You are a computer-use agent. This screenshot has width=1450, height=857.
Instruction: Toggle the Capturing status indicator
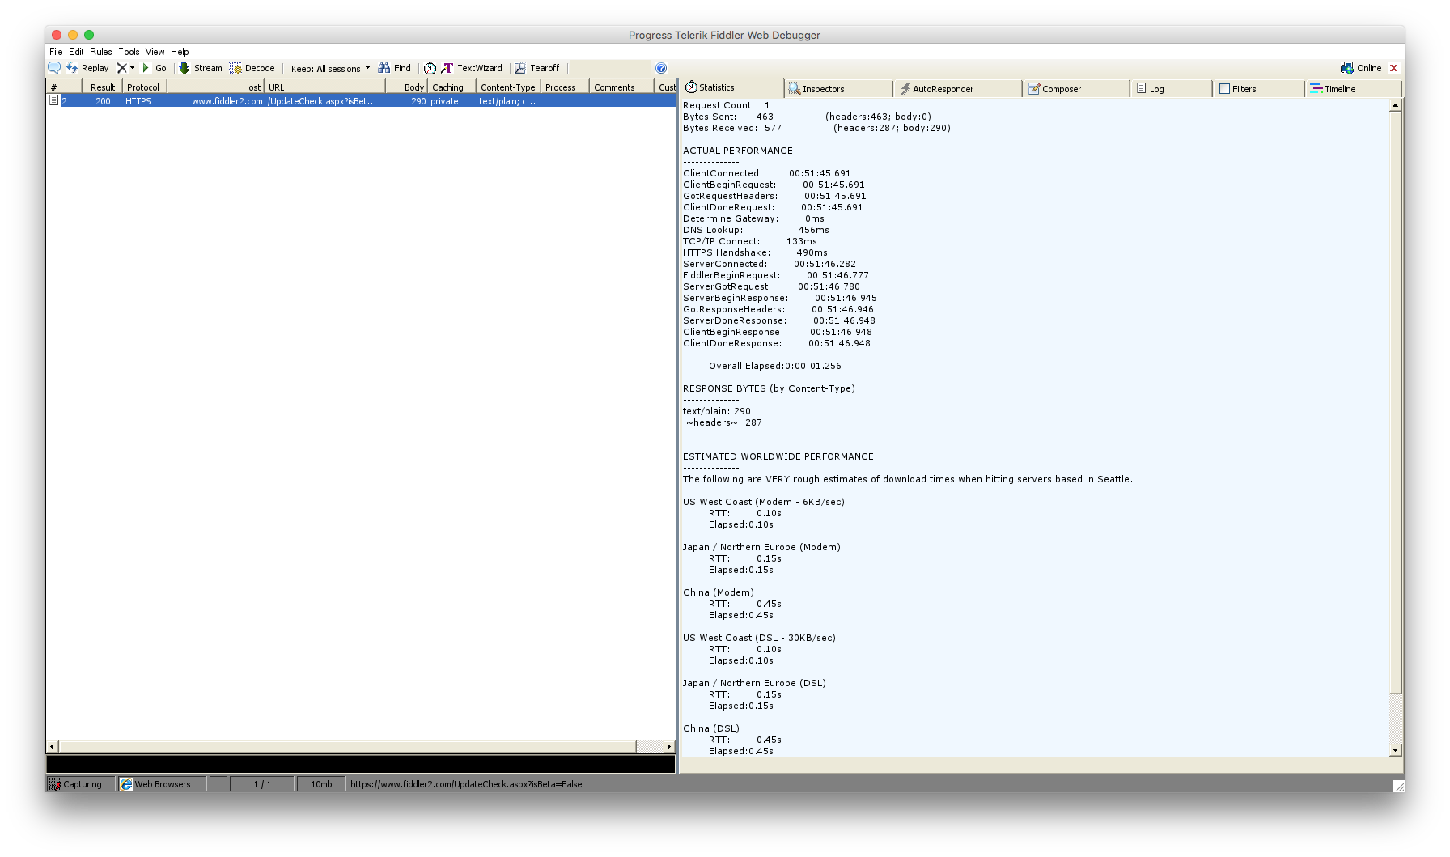76,784
